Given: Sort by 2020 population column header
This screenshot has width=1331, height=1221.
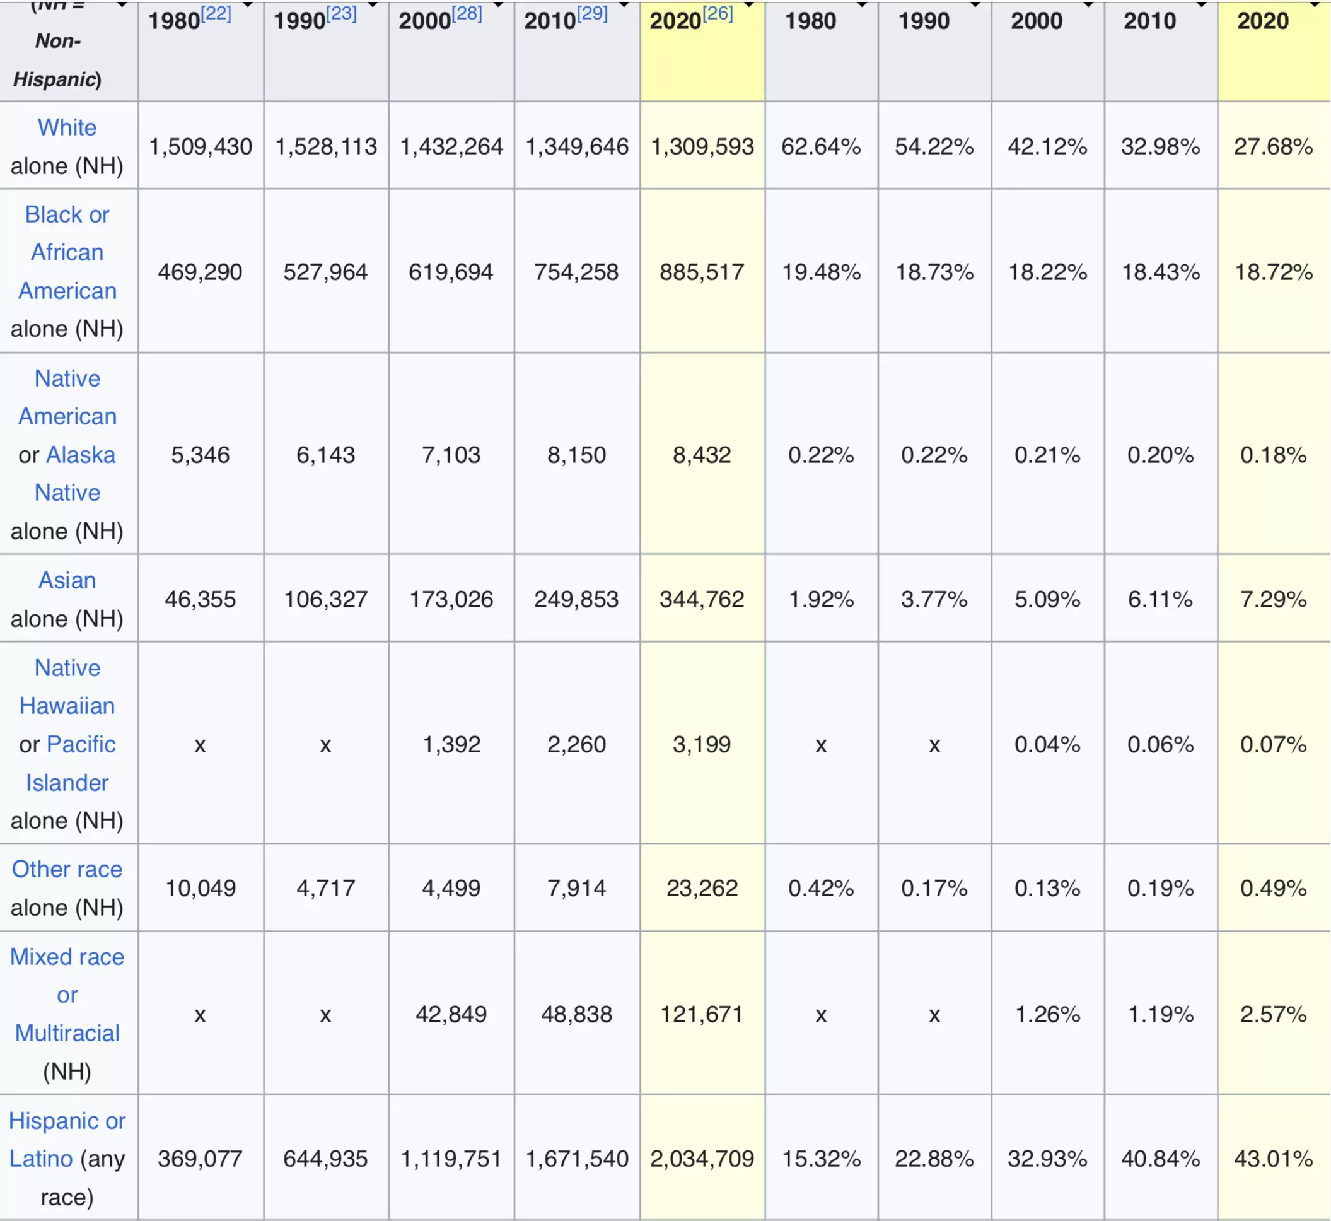Looking at the screenshot, I should click(x=702, y=50).
